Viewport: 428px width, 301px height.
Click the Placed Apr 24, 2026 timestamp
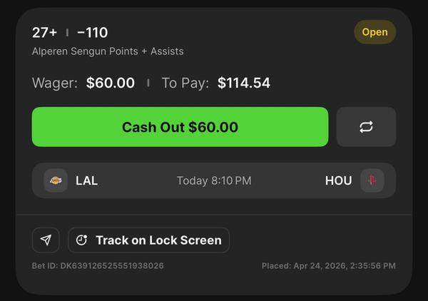click(x=328, y=266)
